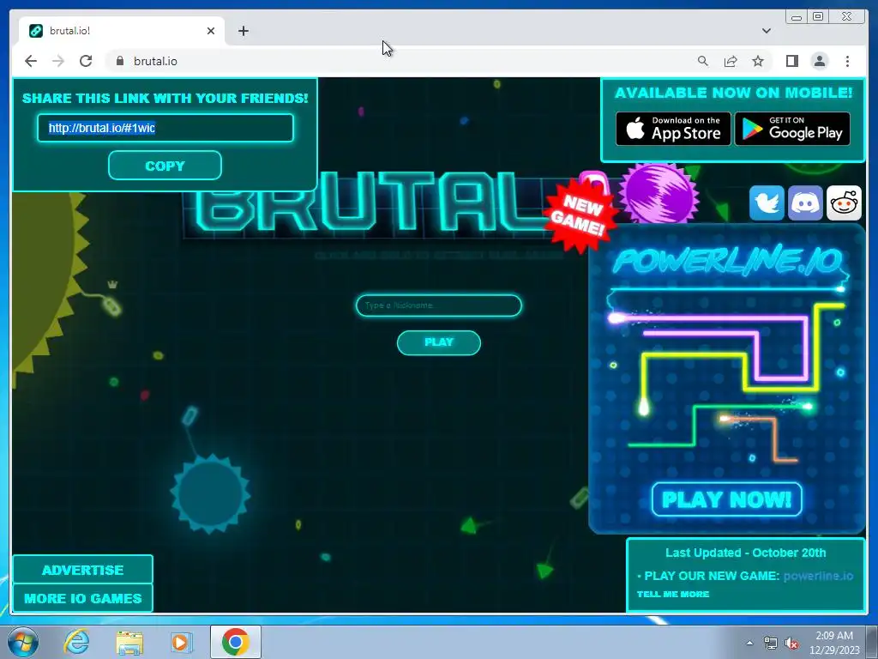
Task: Reload the brutal.io page
Action: point(86,61)
